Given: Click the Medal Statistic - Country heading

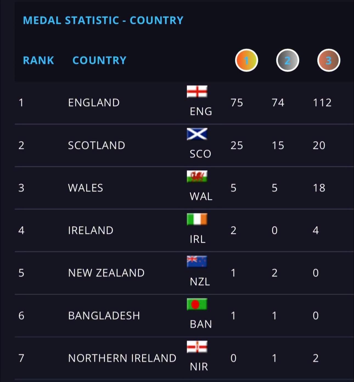Looking at the screenshot, I should pos(103,20).
